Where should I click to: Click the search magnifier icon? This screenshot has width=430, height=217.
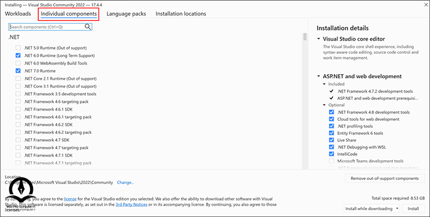[87, 27]
